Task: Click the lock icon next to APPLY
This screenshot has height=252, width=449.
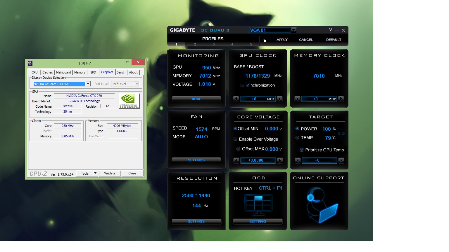Action: [x=265, y=40]
